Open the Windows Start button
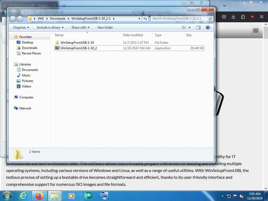The image size is (268, 201). pyautogui.click(x=7, y=196)
